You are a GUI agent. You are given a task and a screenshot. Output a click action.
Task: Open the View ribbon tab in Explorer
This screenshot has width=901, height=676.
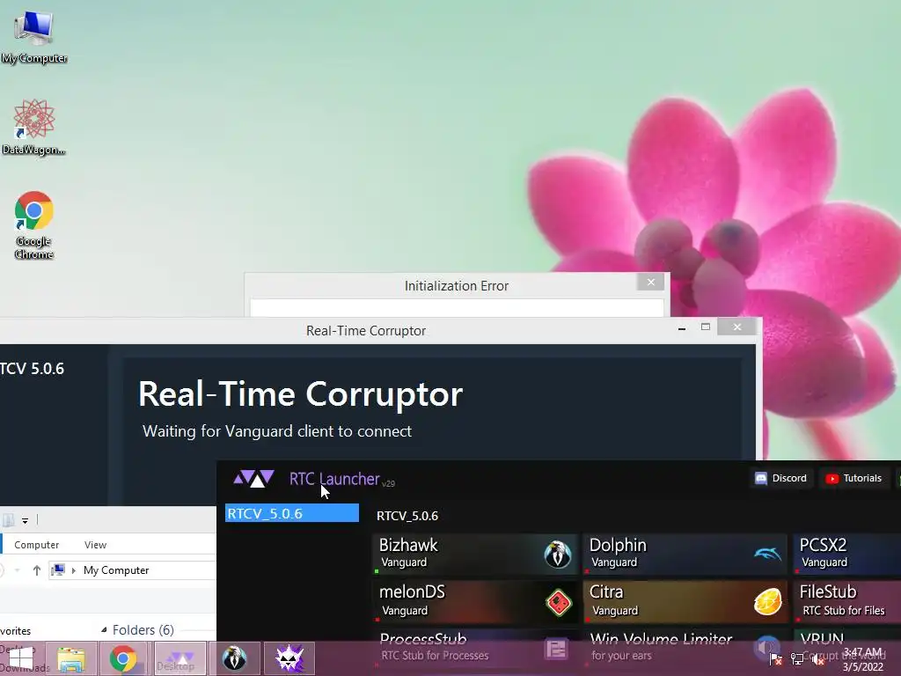(95, 544)
